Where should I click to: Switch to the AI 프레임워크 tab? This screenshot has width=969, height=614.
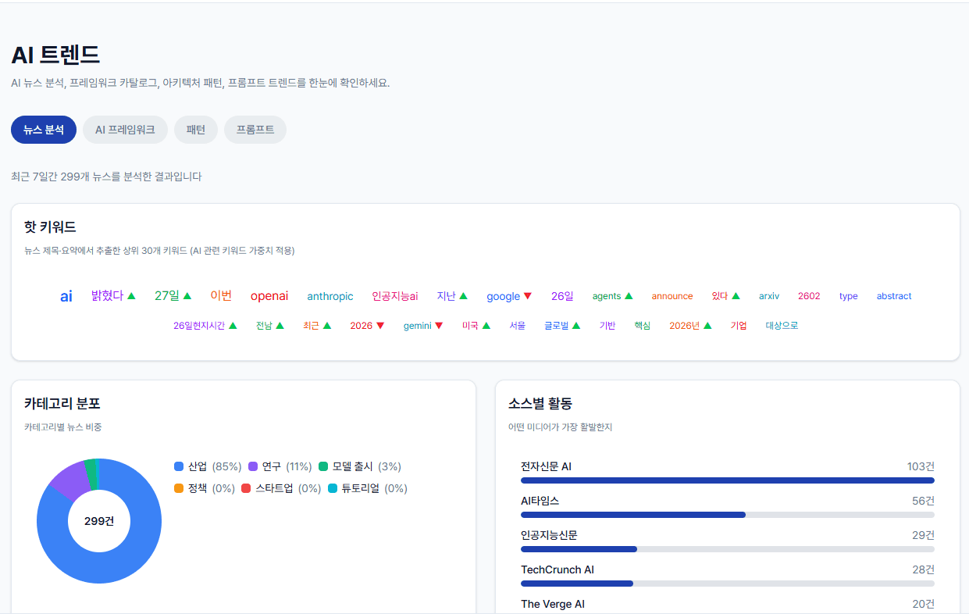125,130
